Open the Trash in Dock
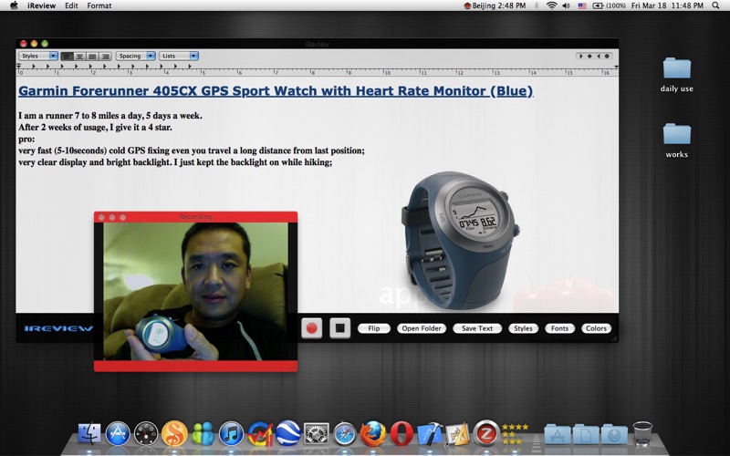 click(643, 434)
